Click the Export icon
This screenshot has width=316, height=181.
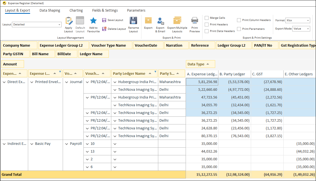click(148, 21)
